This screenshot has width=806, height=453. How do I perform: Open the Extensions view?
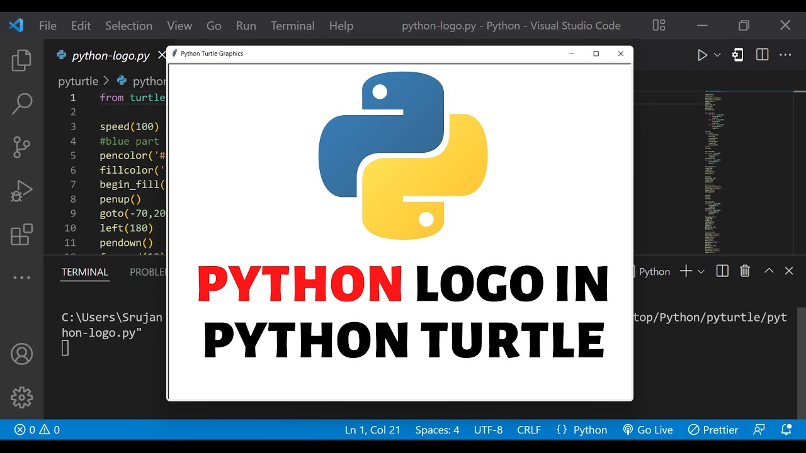[21, 234]
